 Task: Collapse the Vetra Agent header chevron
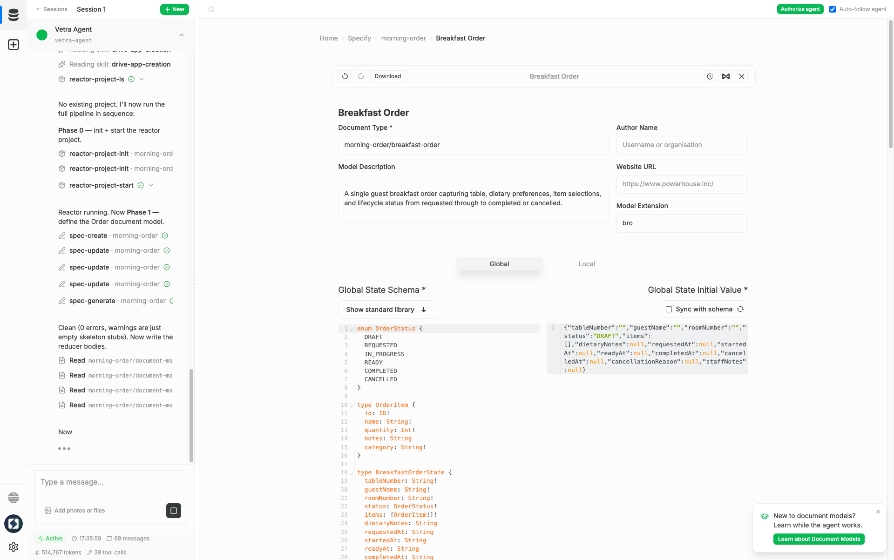[182, 35]
